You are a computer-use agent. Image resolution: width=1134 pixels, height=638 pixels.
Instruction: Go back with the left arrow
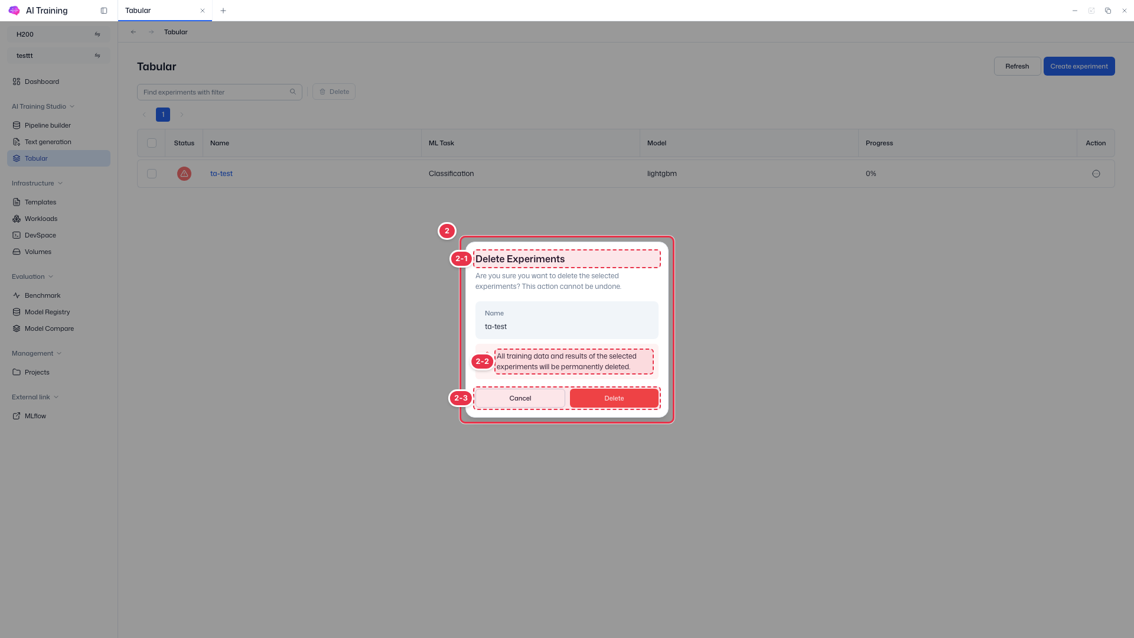tap(133, 32)
